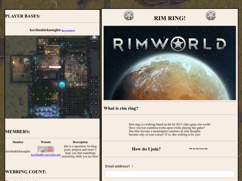Click the MEMBERS heading

pos(17,131)
